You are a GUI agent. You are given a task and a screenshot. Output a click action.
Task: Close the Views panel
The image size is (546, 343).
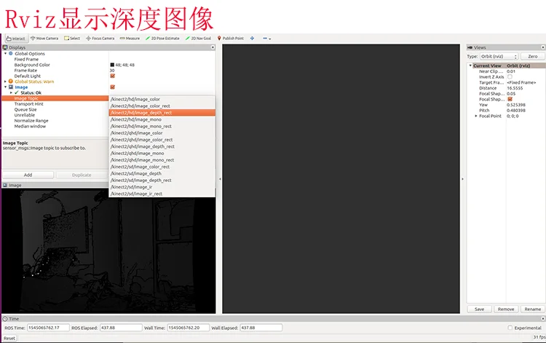(x=543, y=47)
